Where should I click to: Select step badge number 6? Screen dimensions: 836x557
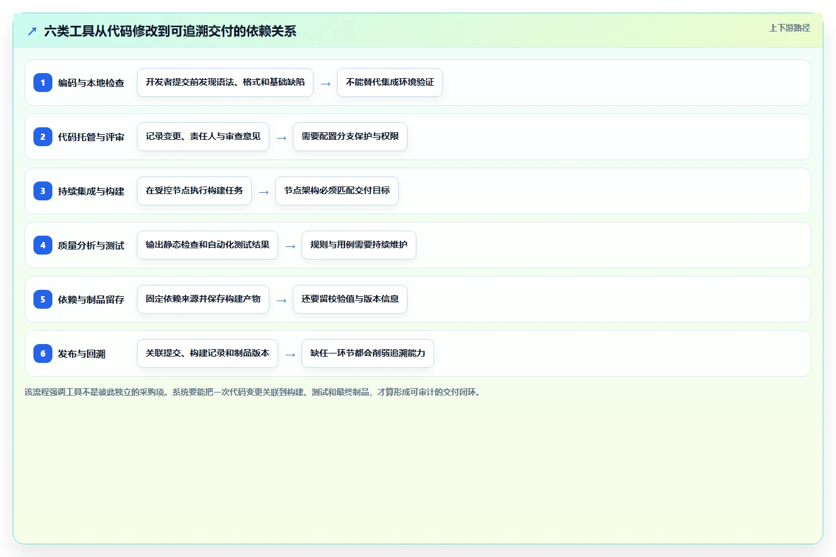click(x=43, y=353)
